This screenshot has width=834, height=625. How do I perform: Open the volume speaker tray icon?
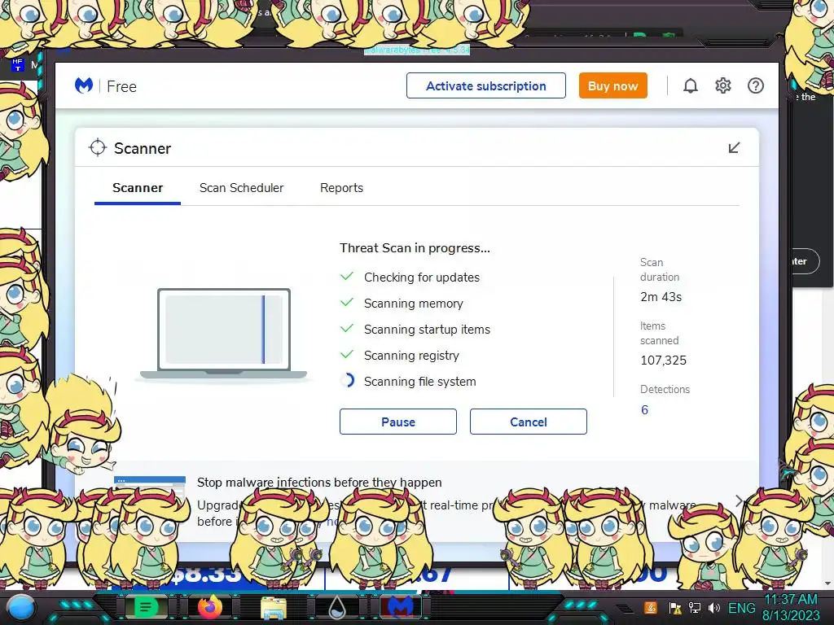point(714,608)
